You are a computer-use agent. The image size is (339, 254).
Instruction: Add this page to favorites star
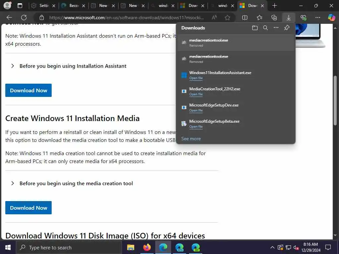point(227,18)
